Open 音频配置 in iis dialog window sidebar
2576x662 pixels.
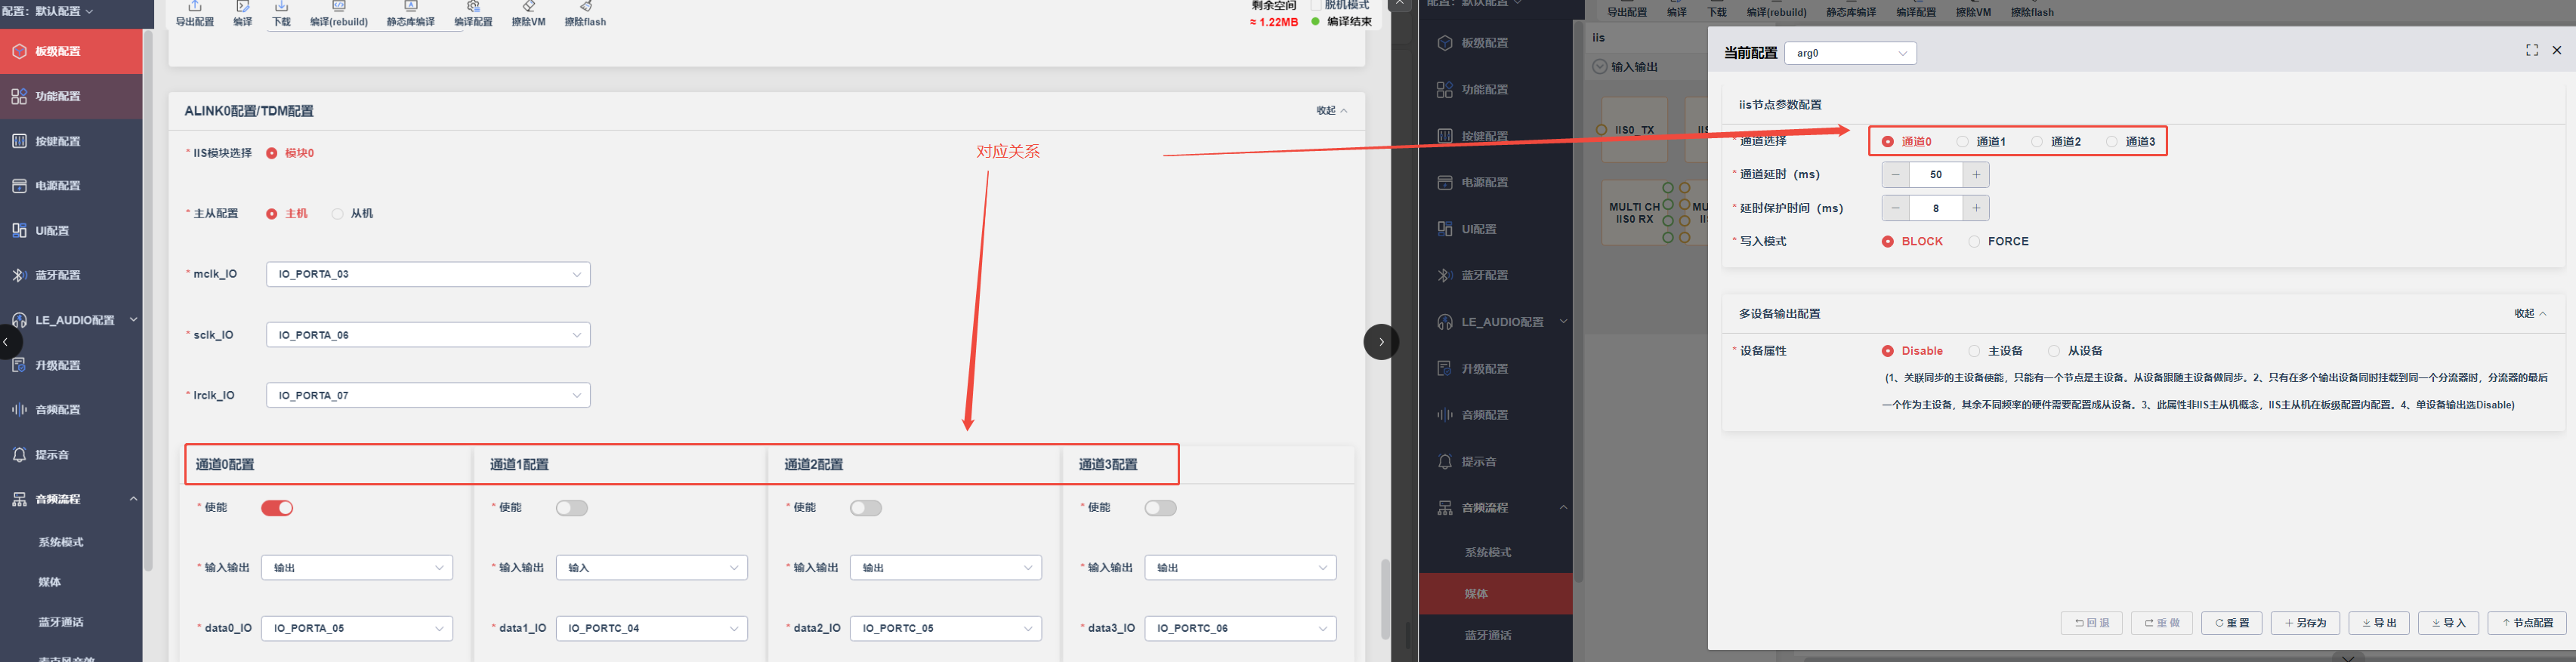(1495, 414)
